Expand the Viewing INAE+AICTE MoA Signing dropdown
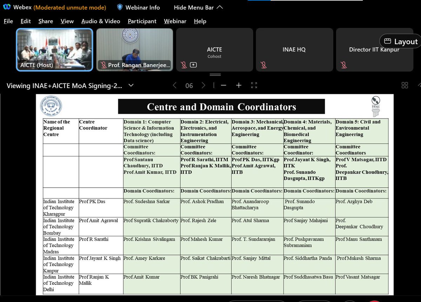421x302 pixels. (131, 85)
